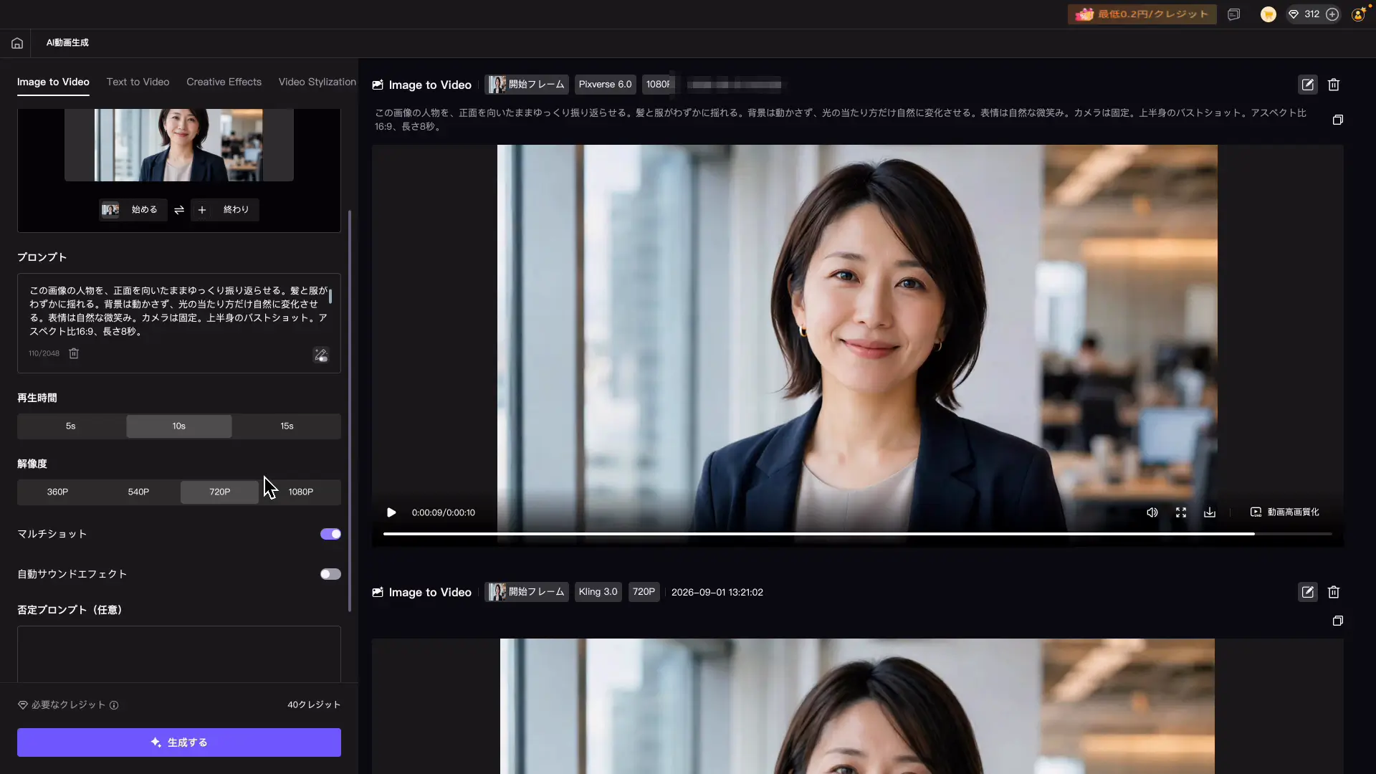Click the required credits info icon

pyautogui.click(x=114, y=705)
